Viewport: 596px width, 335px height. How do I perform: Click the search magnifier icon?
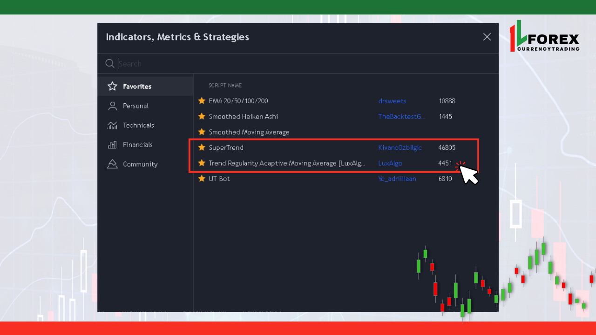click(110, 64)
